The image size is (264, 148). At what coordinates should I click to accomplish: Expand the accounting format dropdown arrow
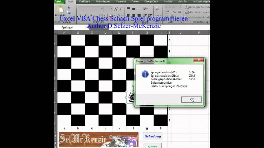pyautogui.click(x=170, y=12)
